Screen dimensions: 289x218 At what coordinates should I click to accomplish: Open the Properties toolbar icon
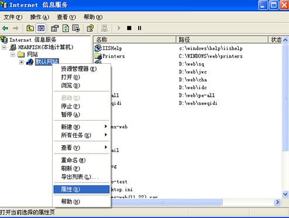(x=54, y=28)
